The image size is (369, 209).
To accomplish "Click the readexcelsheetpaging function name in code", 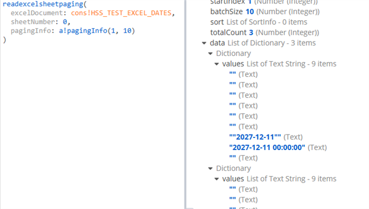I will point(43,4).
